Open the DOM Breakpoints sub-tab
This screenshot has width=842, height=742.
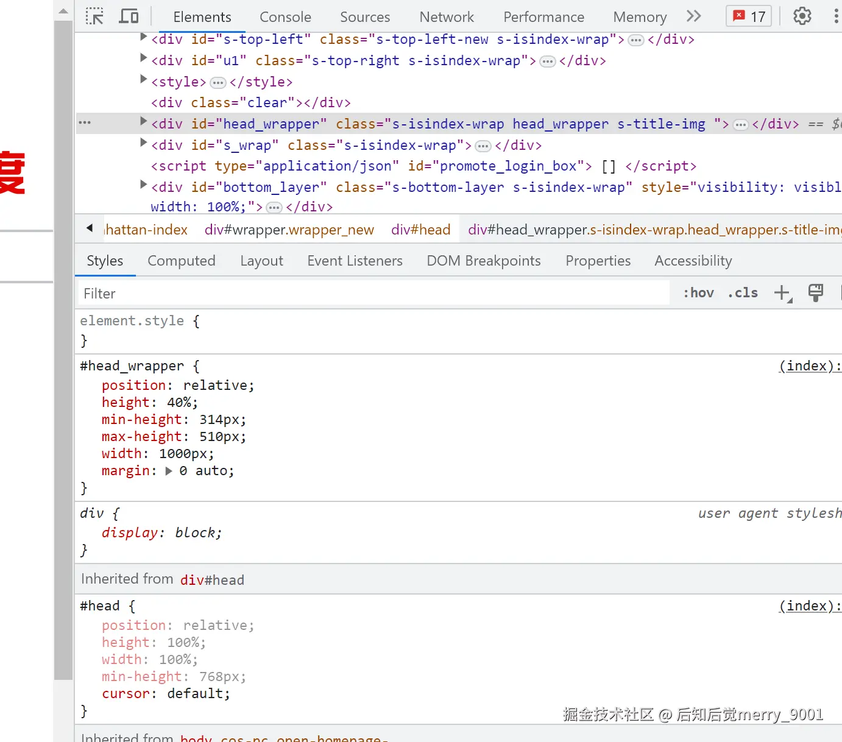click(x=484, y=261)
